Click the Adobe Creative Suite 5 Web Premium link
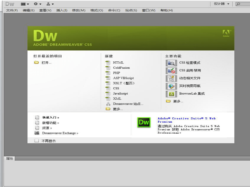The image size is (250, 187). click(187, 120)
